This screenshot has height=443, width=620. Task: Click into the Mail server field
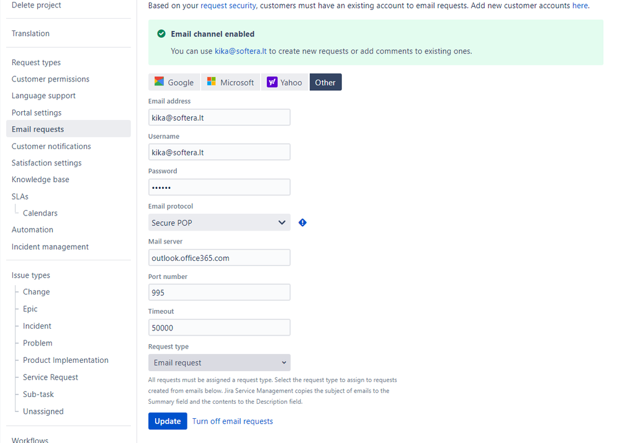tap(219, 258)
